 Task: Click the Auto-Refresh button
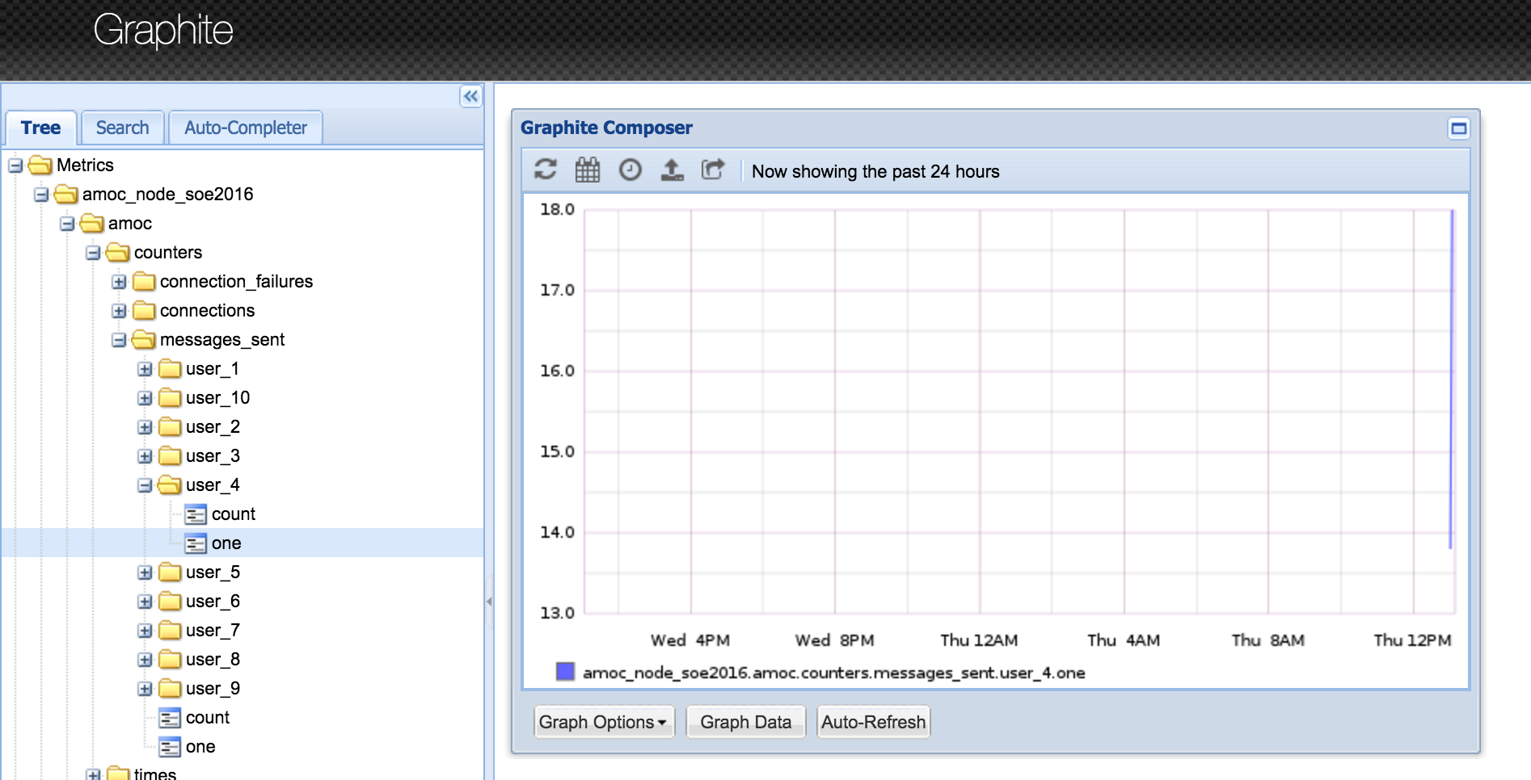pos(874,722)
